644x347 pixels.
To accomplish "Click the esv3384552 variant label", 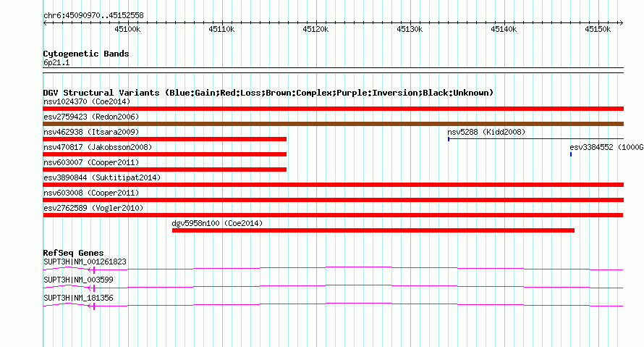I will tap(606, 147).
